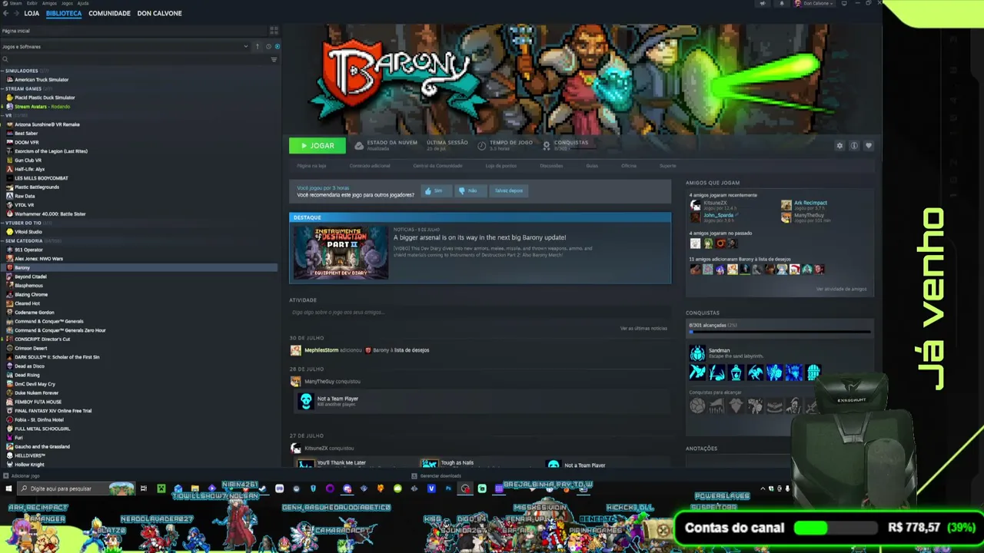
Task: Select Dead as Disco in the library
Action: click(x=29, y=366)
